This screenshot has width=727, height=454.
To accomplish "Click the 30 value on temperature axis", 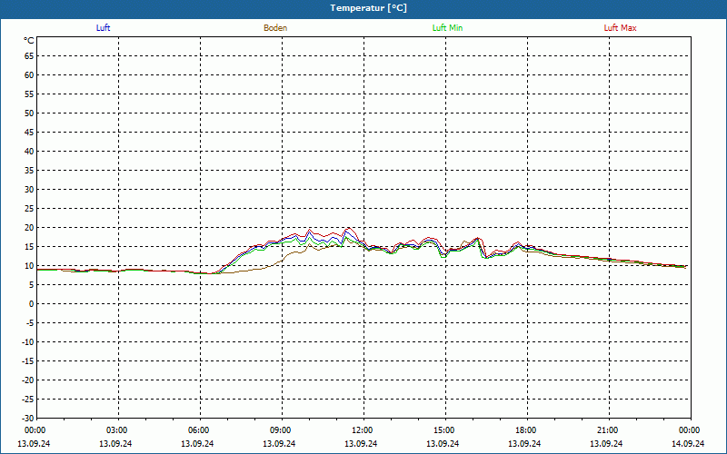I will point(29,190).
